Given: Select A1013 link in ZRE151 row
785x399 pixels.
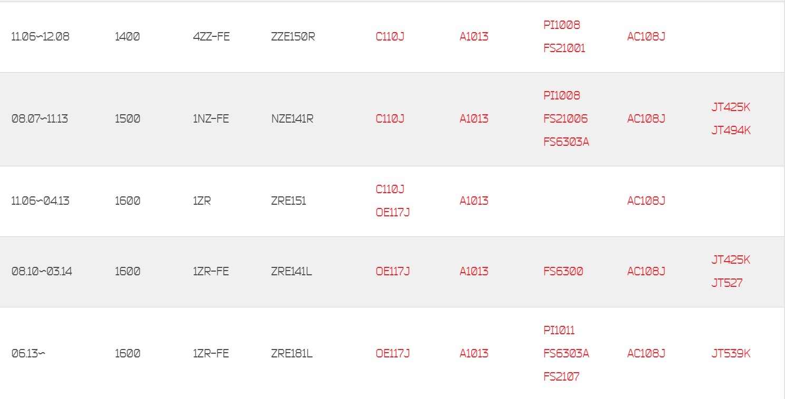Looking at the screenshot, I should (473, 201).
